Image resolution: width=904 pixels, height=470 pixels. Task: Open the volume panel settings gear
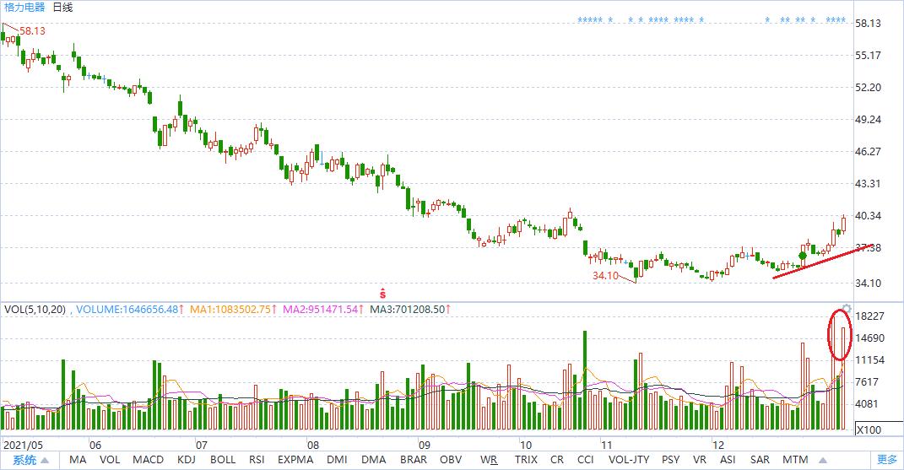(847, 309)
